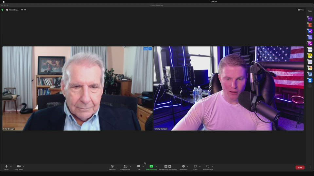Expand share options arrow beside Share Screen
The height and width of the screenshot is (176, 314).
[x=156, y=166]
